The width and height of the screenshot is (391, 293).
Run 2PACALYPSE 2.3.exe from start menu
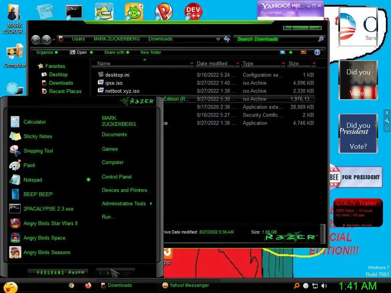coord(42,209)
